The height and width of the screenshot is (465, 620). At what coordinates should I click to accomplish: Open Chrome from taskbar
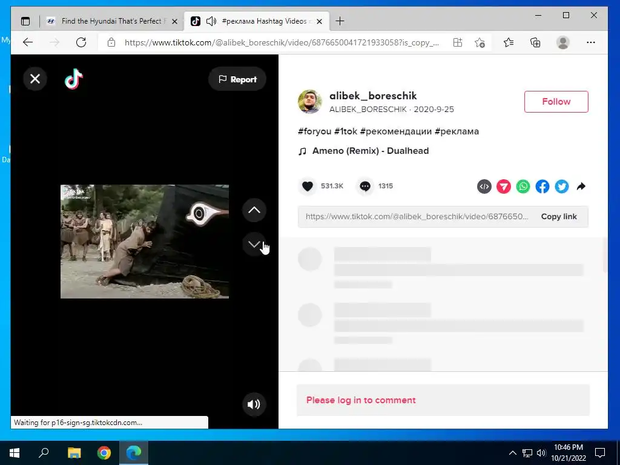coord(104,453)
